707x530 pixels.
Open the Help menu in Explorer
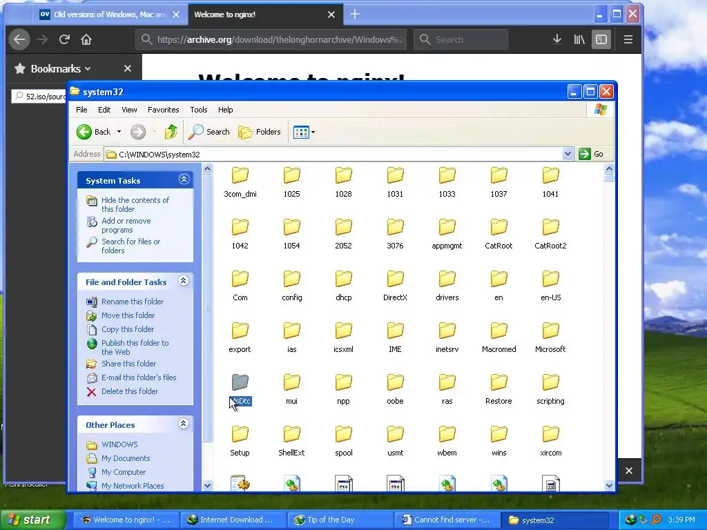click(x=226, y=110)
